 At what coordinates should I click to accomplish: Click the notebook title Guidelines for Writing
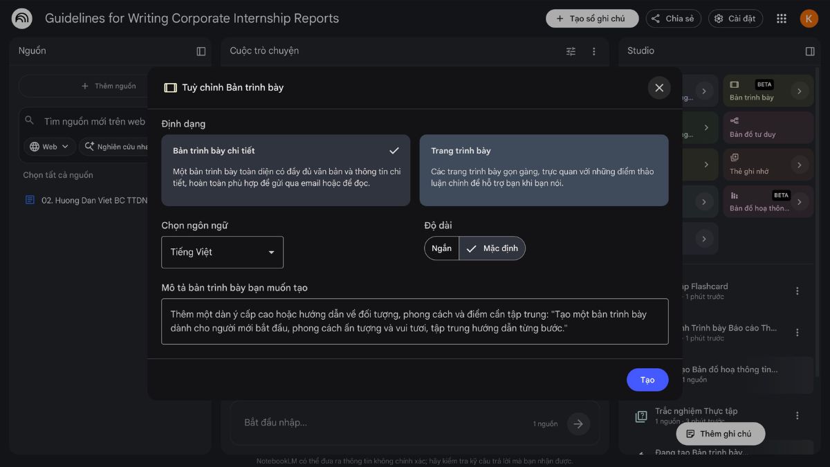pos(192,19)
